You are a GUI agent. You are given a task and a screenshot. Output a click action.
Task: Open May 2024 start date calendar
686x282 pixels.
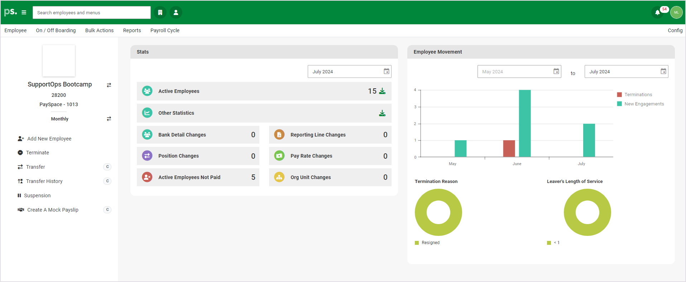[556, 71]
